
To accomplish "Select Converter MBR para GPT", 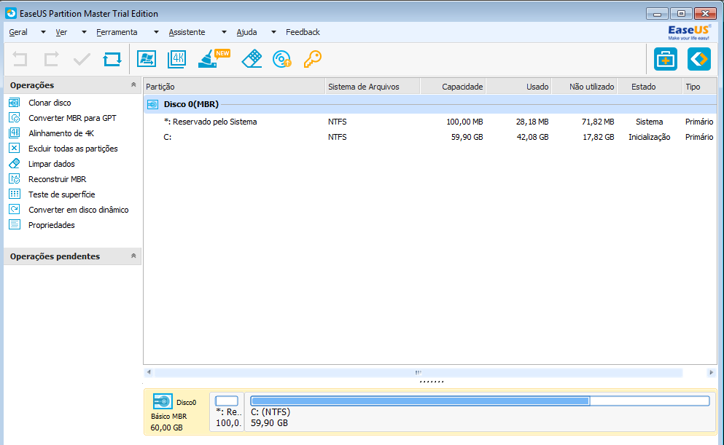I will pos(72,118).
